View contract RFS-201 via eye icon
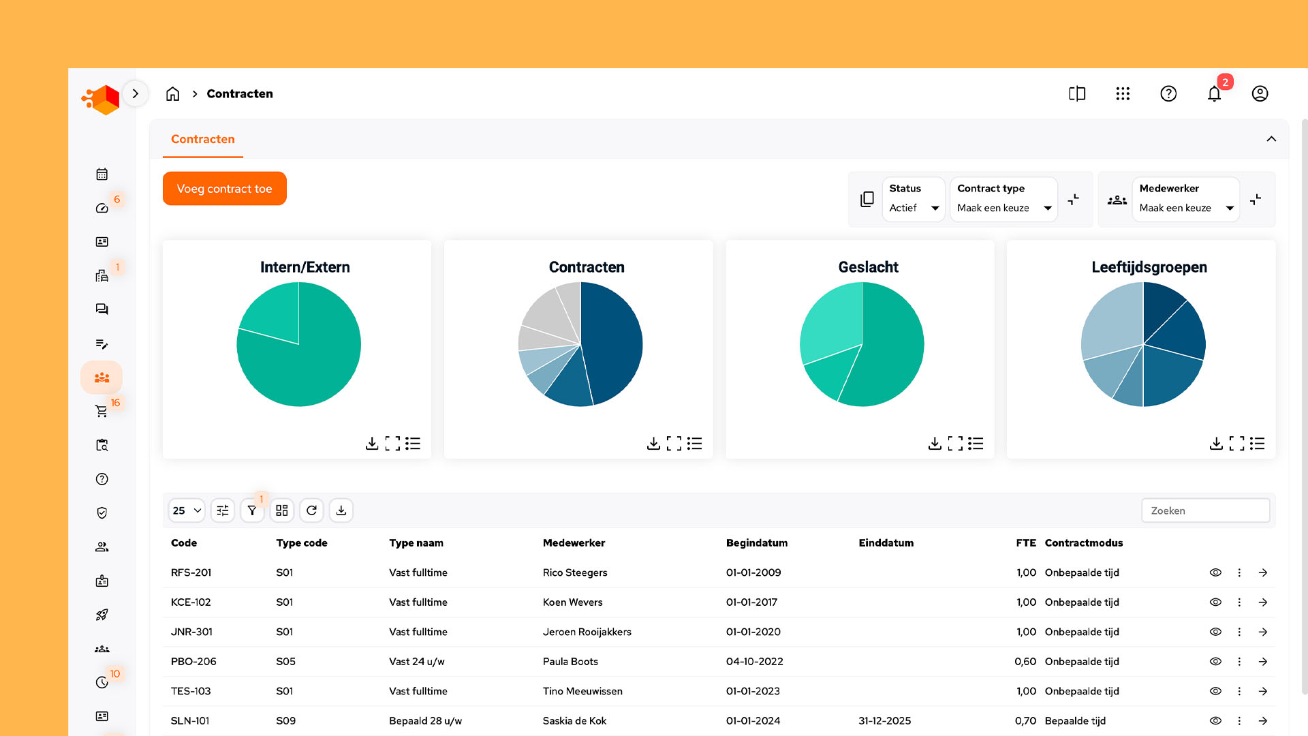Screen dimensions: 1308x736 tap(1215, 572)
